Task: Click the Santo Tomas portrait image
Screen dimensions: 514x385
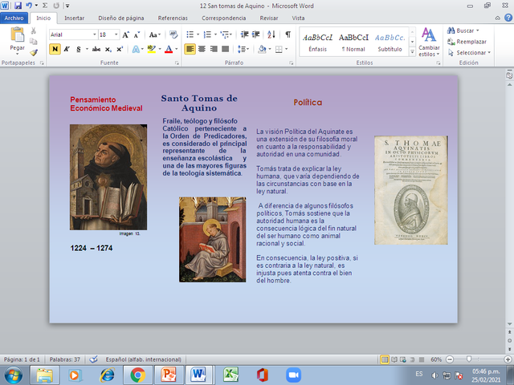Action: [108, 176]
